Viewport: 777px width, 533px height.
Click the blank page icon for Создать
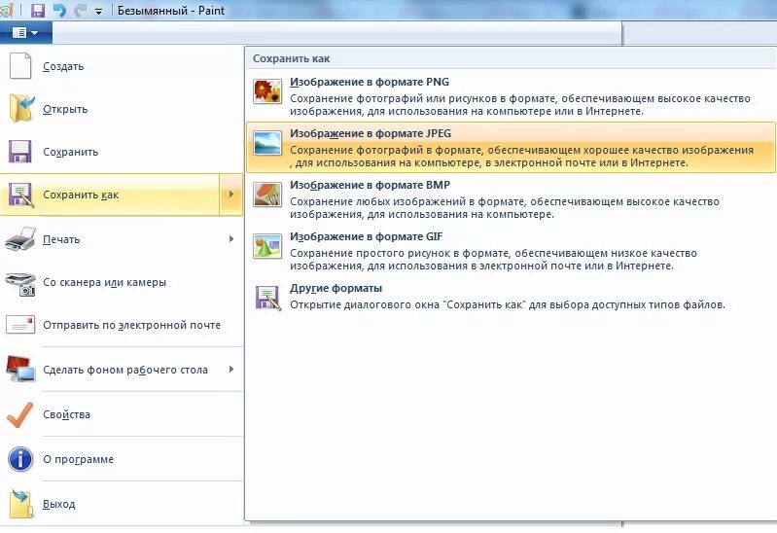20,65
